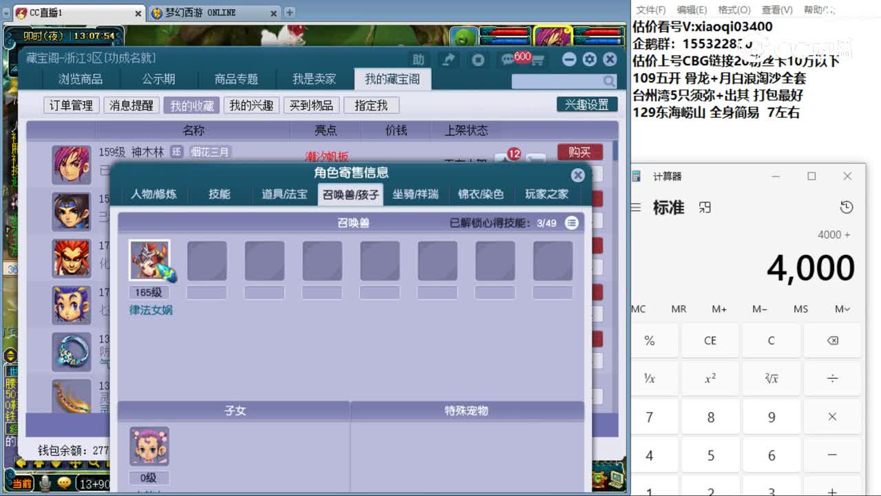
Task: Switch to 我是卖家 tab
Action: (314, 79)
